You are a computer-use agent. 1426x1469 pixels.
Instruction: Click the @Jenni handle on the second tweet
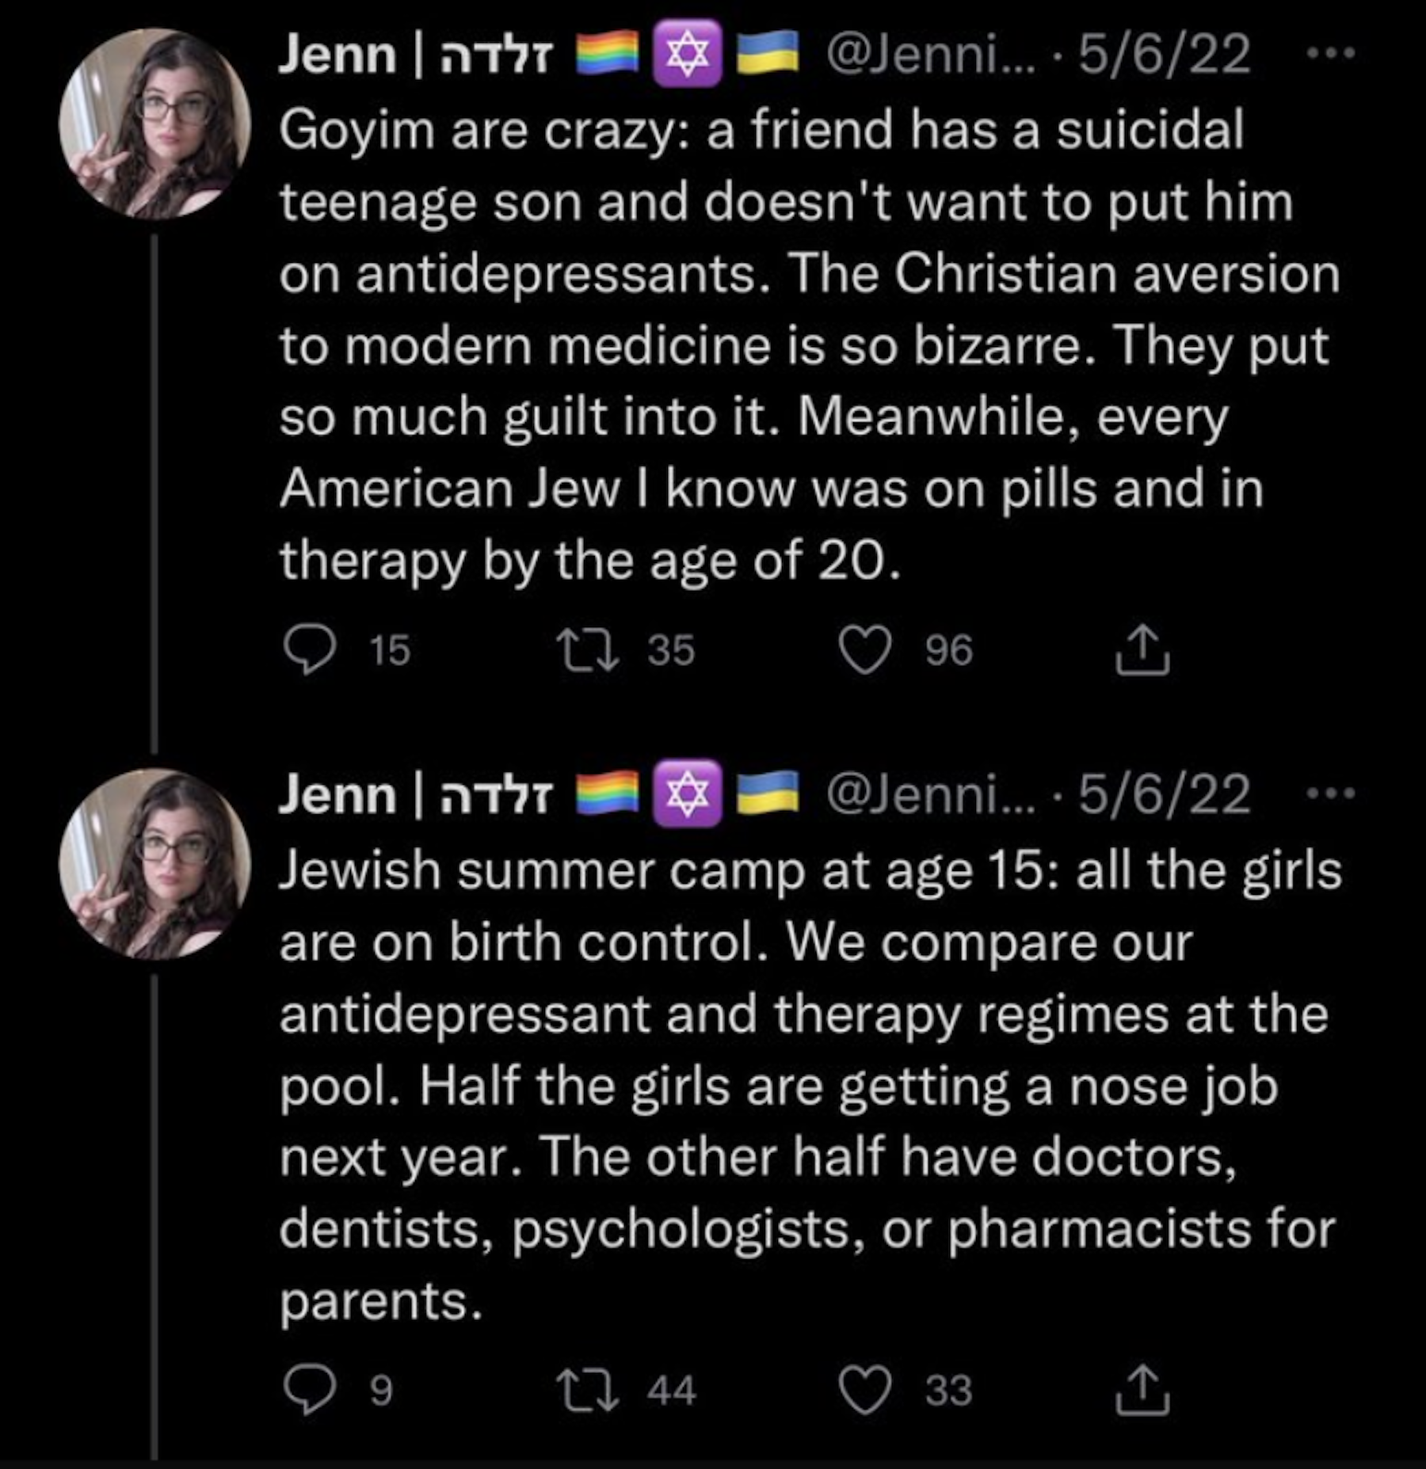[x=930, y=794]
